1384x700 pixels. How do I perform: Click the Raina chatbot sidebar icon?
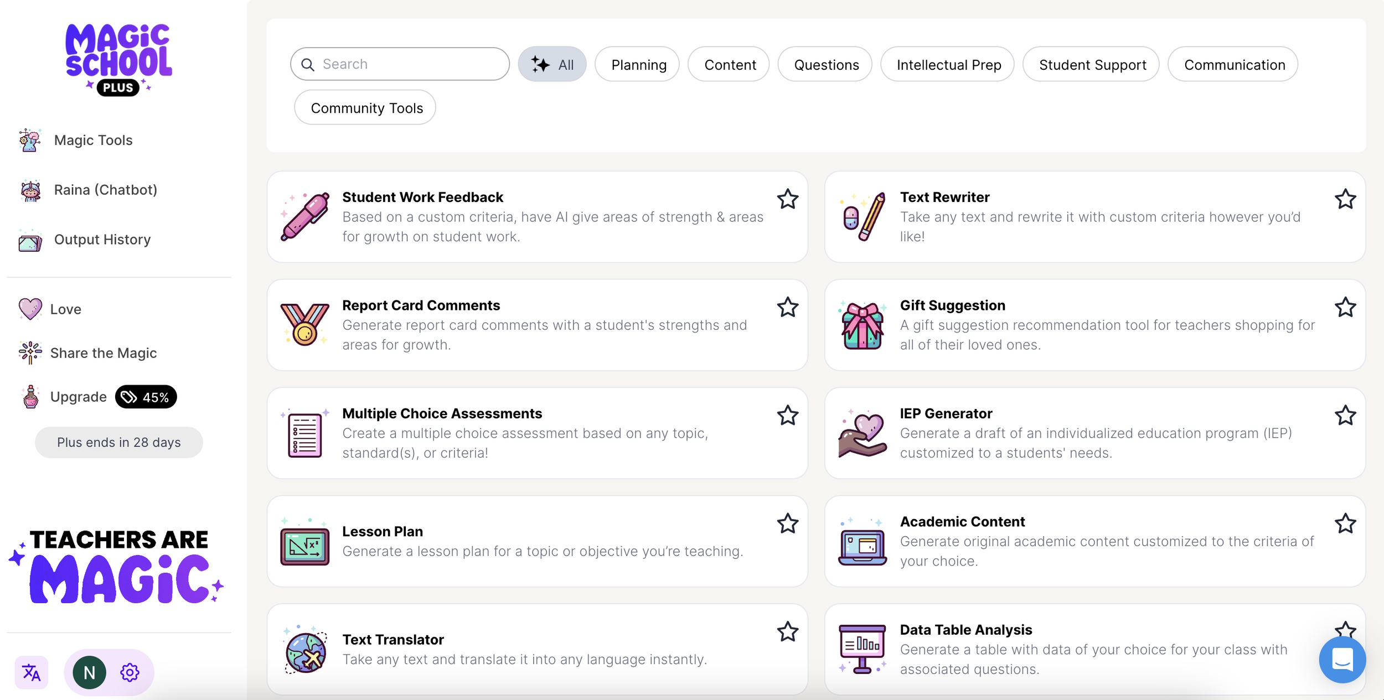coord(30,190)
